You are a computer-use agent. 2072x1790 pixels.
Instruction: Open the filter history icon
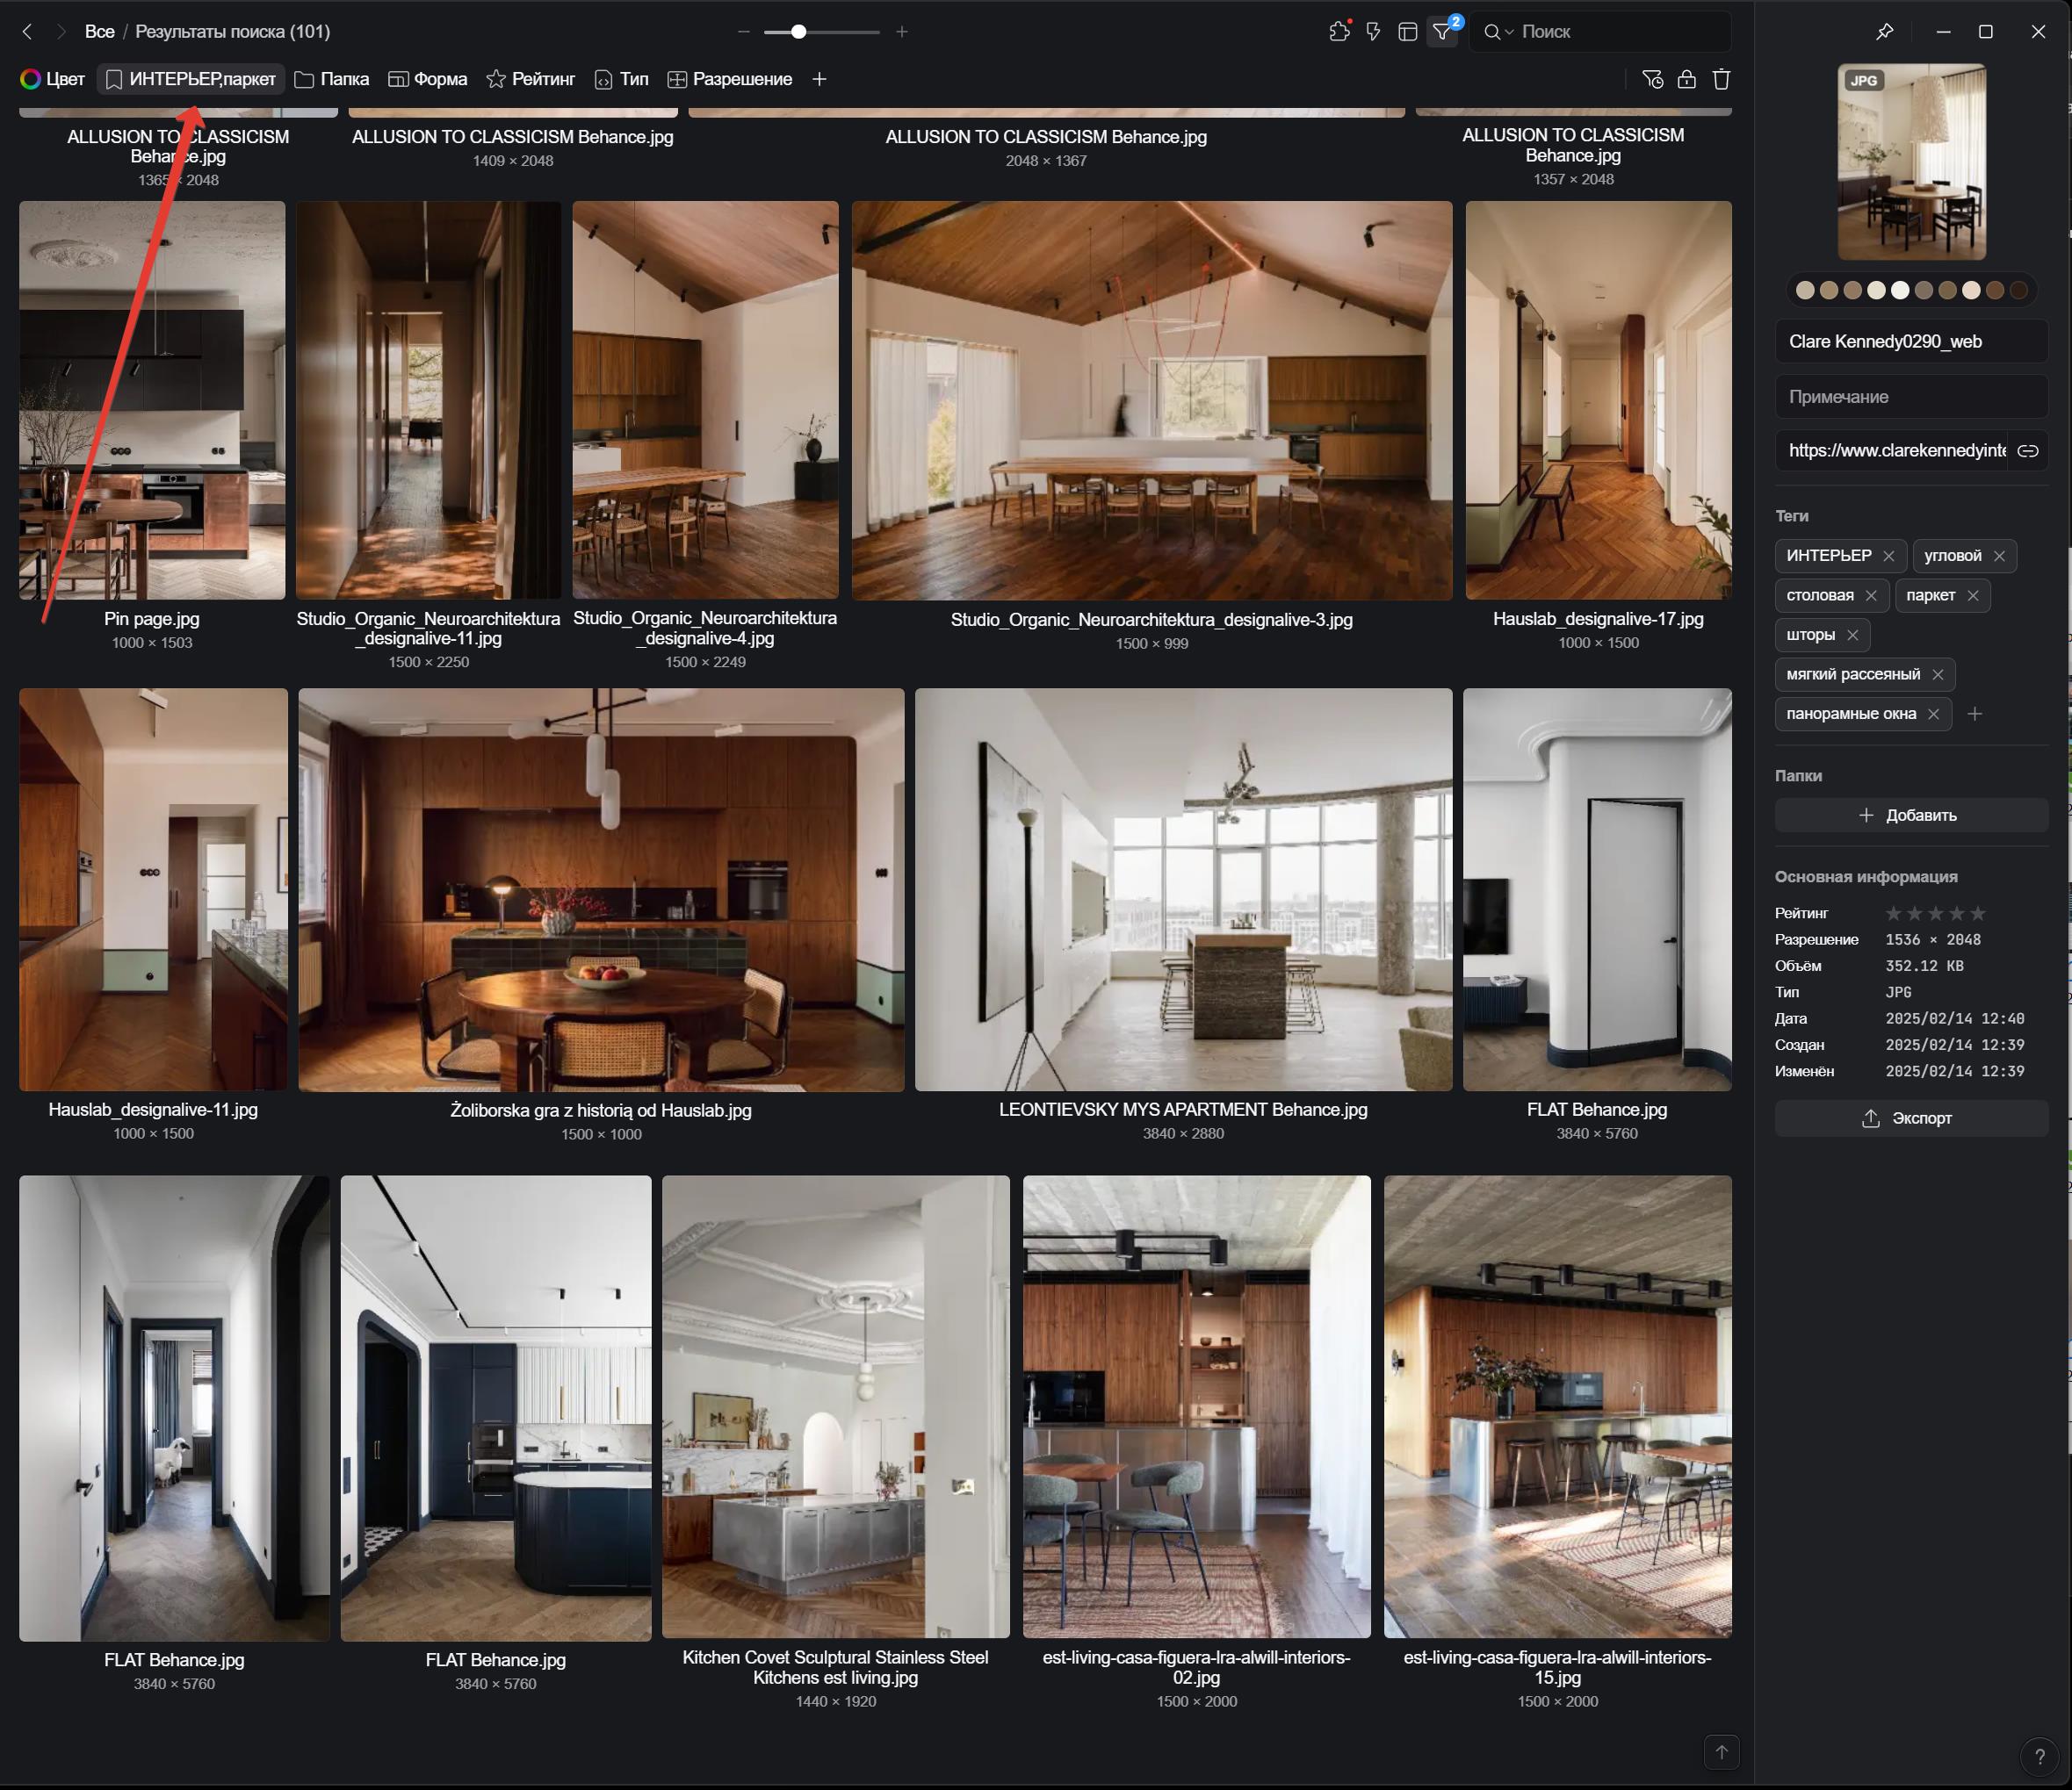(x=1652, y=79)
